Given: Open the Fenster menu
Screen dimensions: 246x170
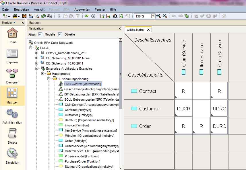Looking at the screenshot, I should click(100, 9).
